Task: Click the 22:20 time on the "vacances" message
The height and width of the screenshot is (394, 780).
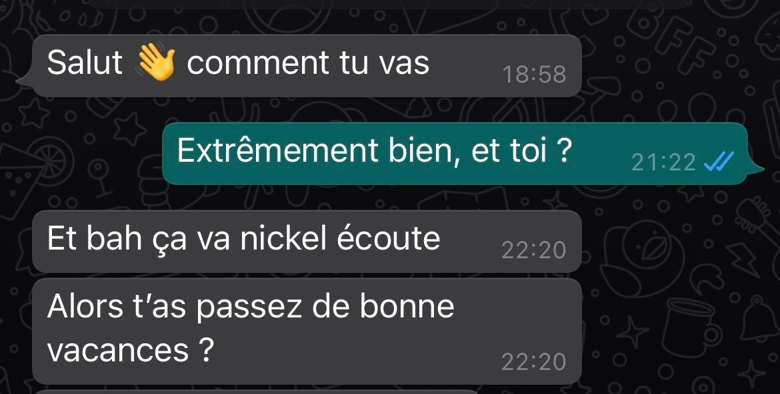Action: [x=534, y=361]
